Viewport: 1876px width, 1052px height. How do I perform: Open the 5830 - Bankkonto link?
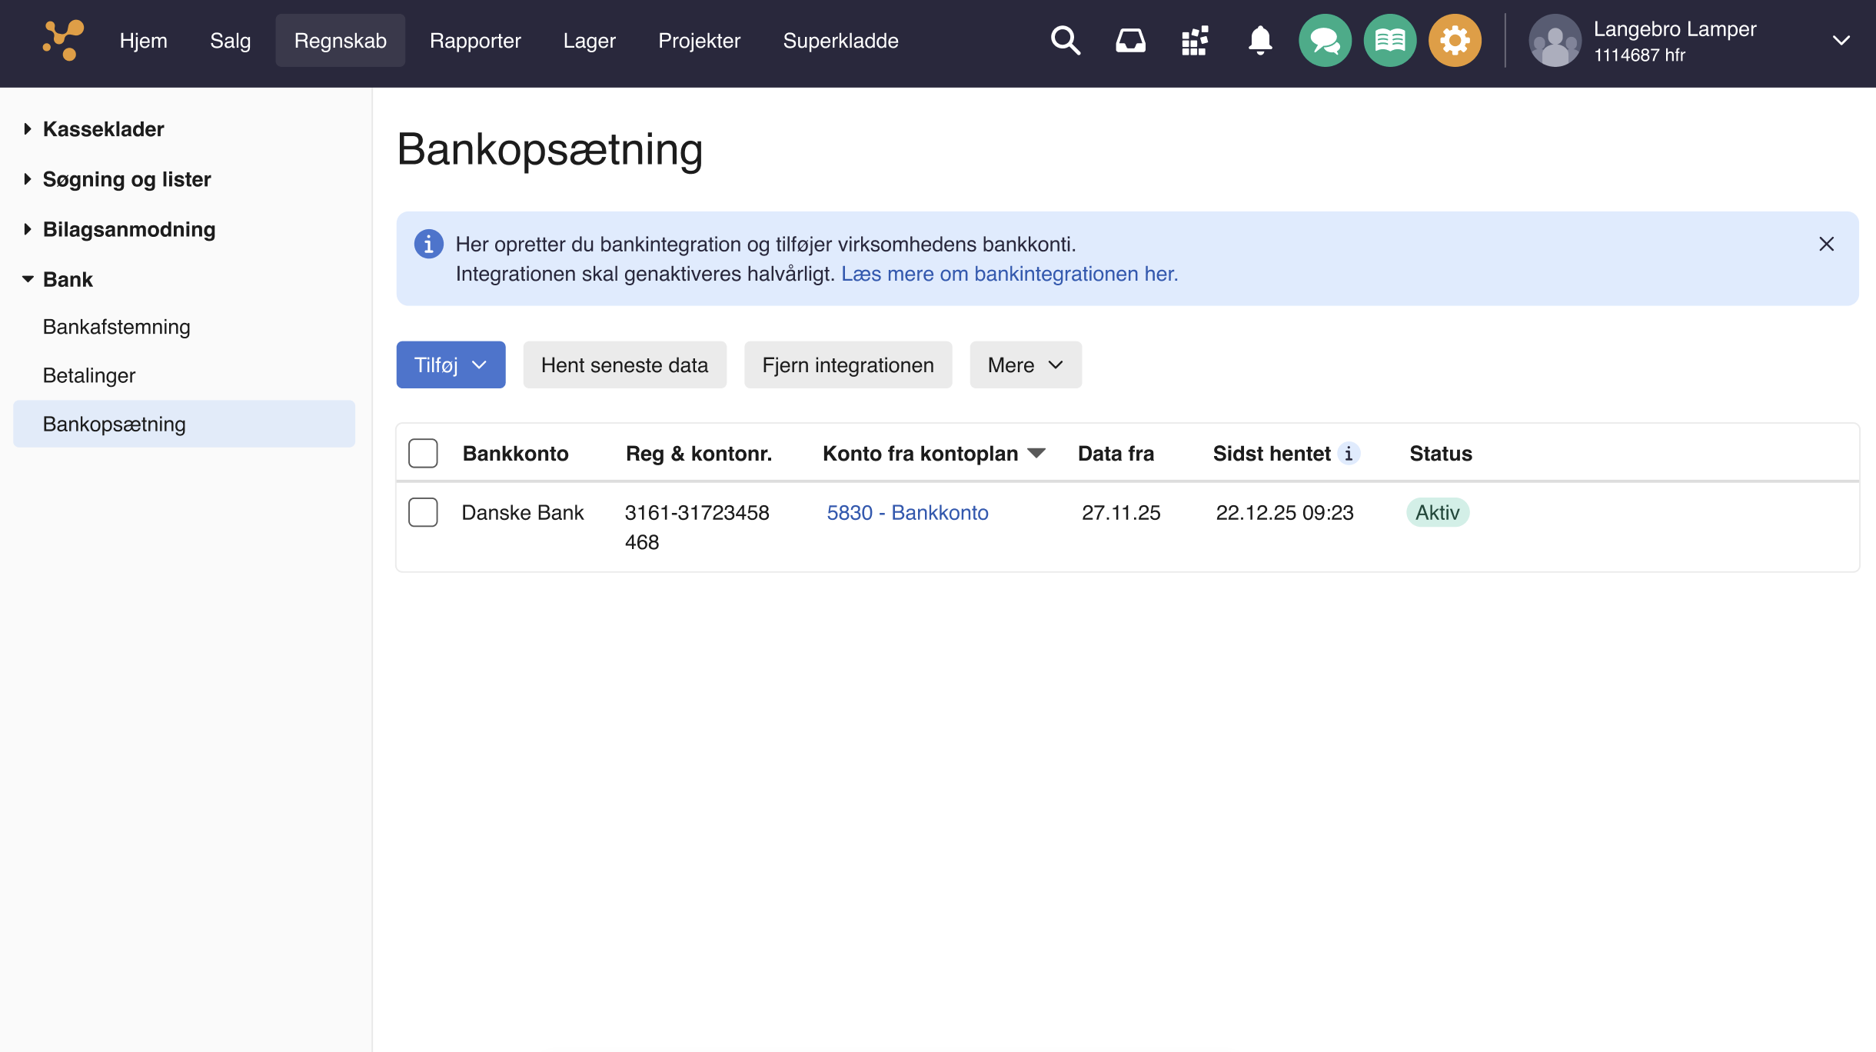(x=907, y=512)
